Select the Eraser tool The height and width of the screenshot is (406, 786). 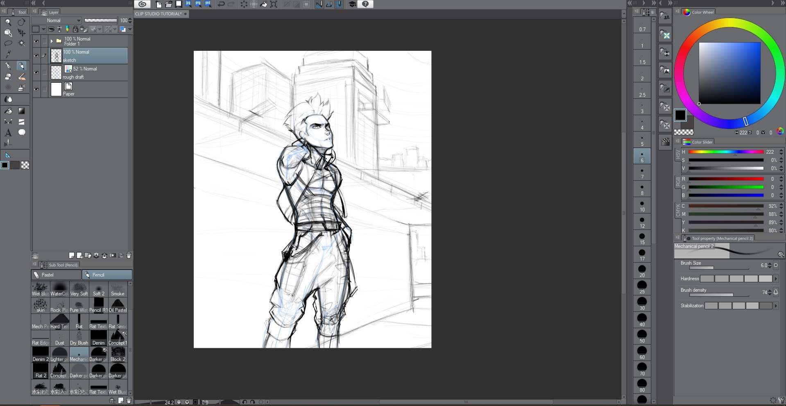pos(8,77)
